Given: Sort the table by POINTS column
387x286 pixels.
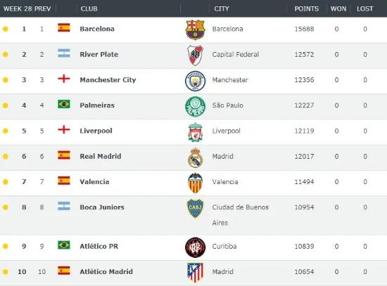Looking at the screenshot, I should click(307, 9).
